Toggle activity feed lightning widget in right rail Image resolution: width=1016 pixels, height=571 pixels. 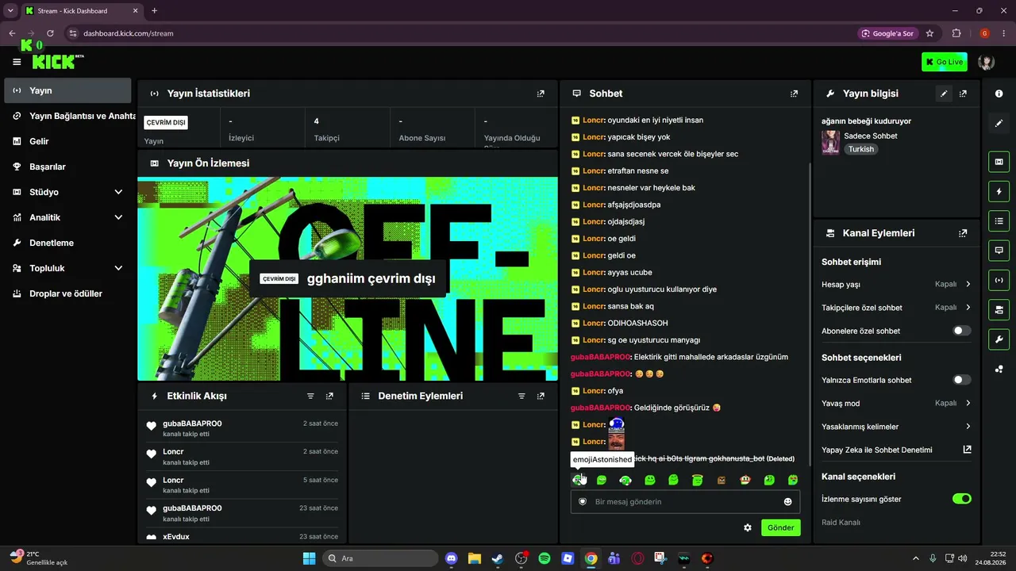(999, 191)
